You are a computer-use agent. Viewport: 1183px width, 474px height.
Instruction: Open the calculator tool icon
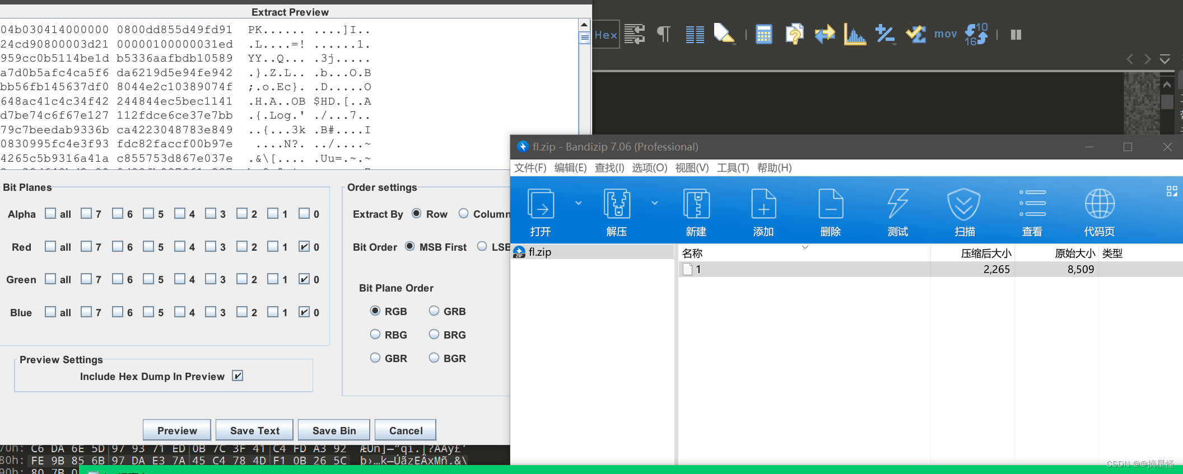coord(764,35)
